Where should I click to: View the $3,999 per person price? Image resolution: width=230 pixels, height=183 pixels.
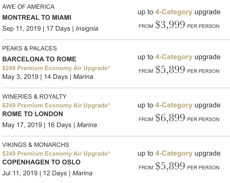[x=179, y=25]
